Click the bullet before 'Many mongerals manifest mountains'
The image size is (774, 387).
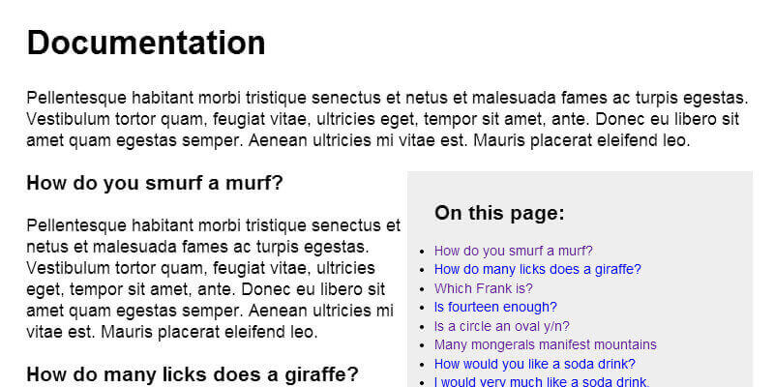421,345
